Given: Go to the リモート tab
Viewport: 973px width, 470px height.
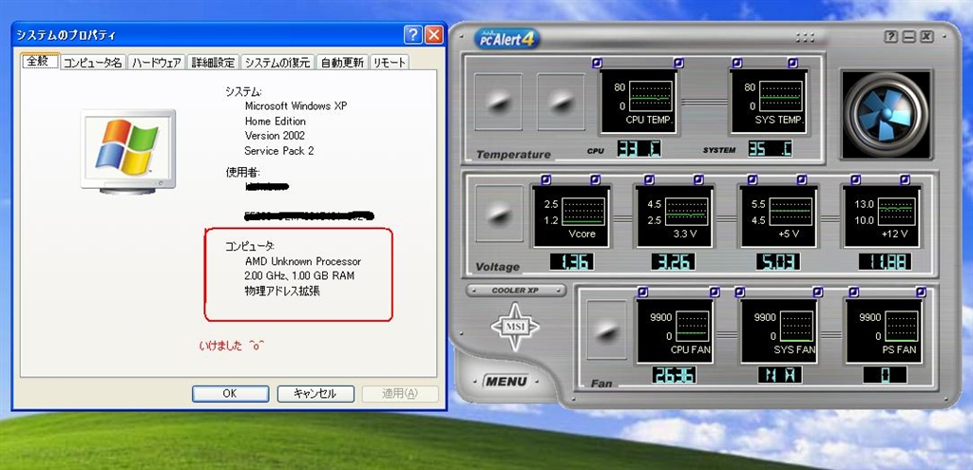Looking at the screenshot, I should click(389, 63).
